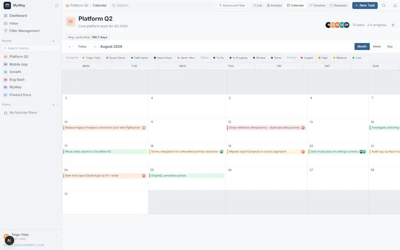The image size is (400, 250).
Task: Open Dark mode pass on settings screens
Action: tap(337, 152)
